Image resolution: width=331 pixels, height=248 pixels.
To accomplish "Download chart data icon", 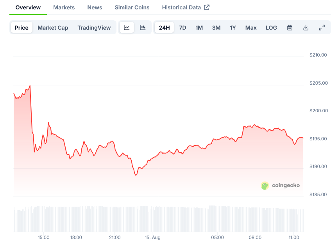I will coord(306,28).
